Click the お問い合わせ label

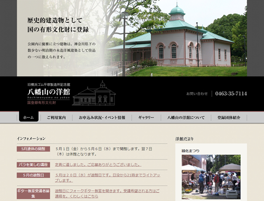(197, 94)
